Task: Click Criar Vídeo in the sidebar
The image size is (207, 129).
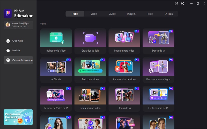Action: tap(18, 41)
